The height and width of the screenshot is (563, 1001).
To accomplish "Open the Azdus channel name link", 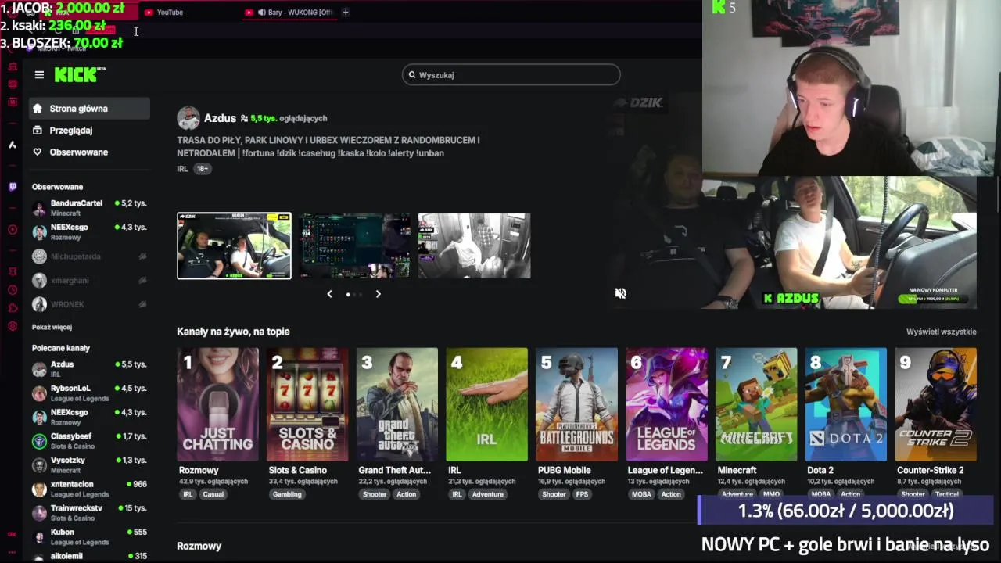I will coord(220,118).
